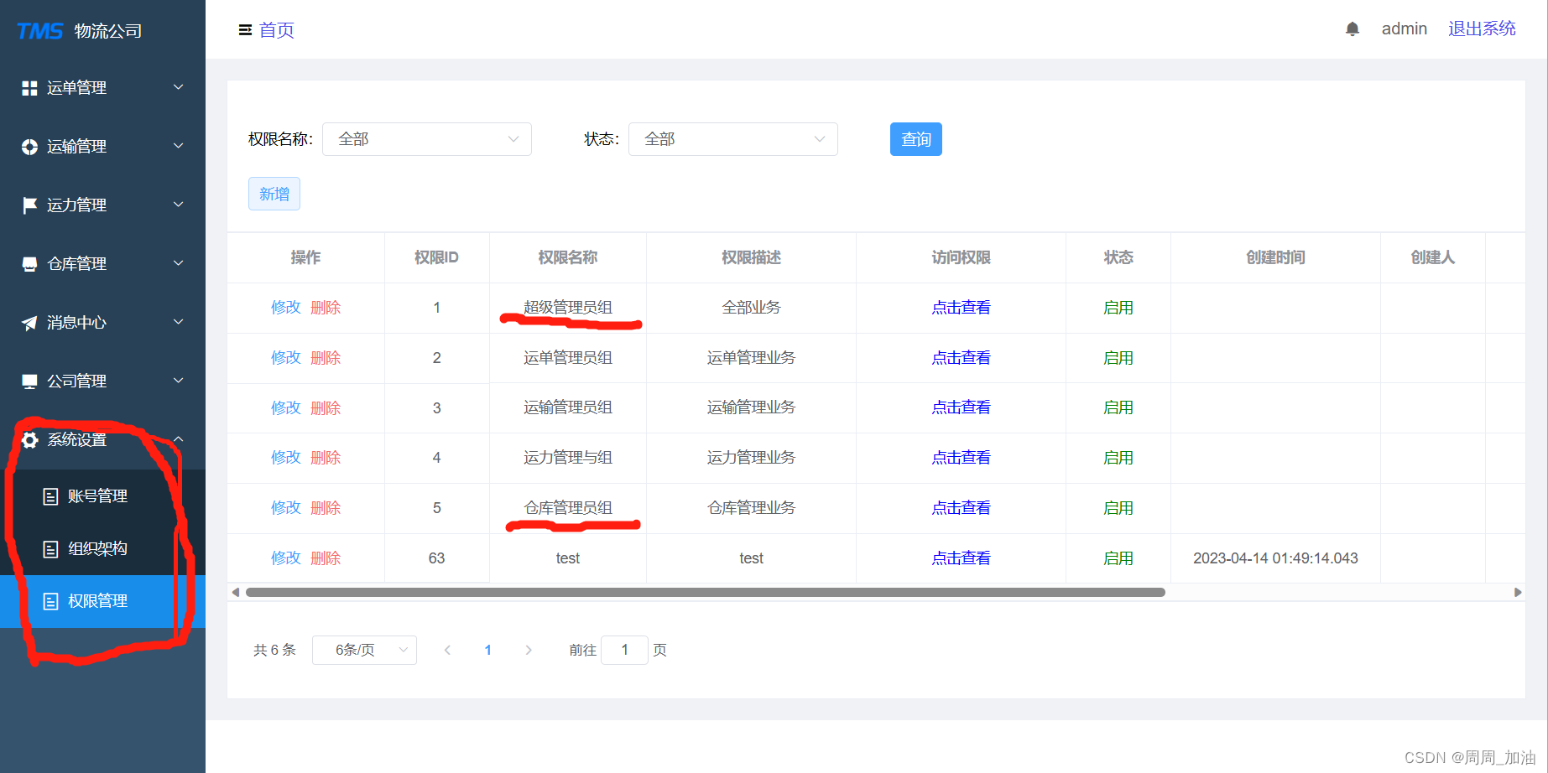Click the 权限名称 column header

coord(568,257)
